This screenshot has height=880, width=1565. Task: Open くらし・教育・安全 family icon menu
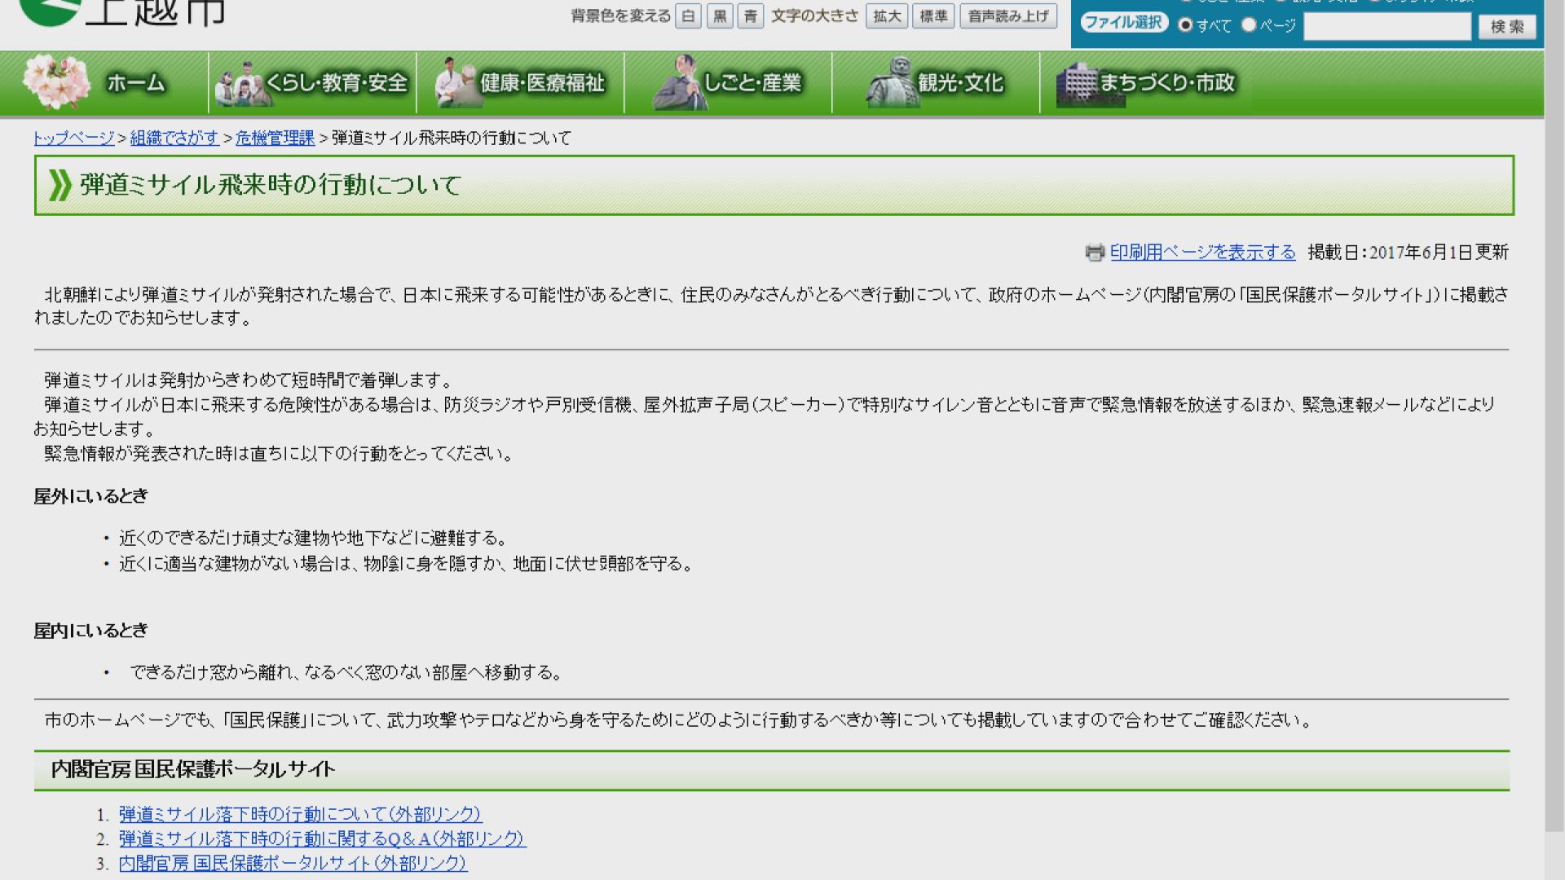243,83
